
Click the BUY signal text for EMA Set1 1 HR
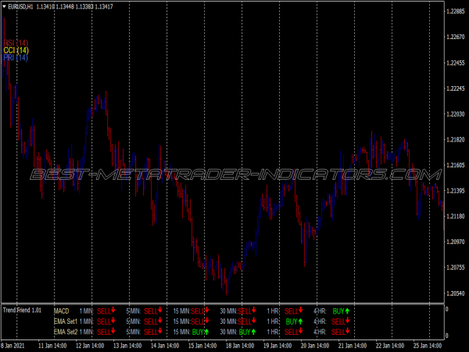pyautogui.click(x=292, y=321)
